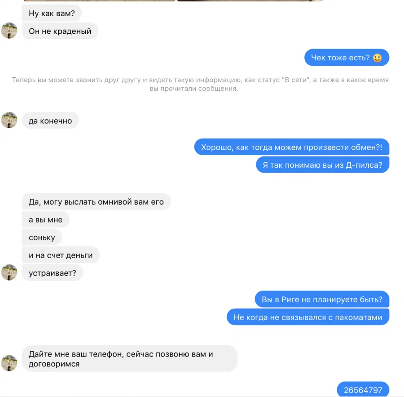Click avatar next to 'Дайте мне ваш телефон'
Screen dimensions: 404x397
point(9,363)
